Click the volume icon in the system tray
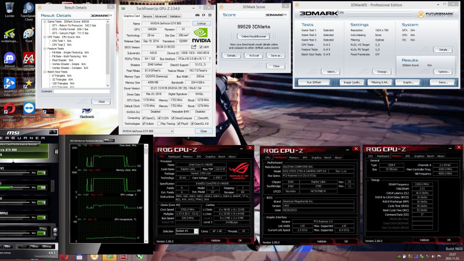The width and height of the screenshot is (464, 261). (433, 256)
